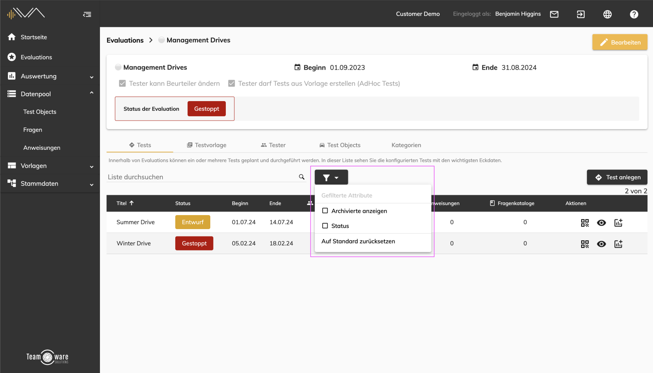Click the Fragenkataloge column header

512,203
